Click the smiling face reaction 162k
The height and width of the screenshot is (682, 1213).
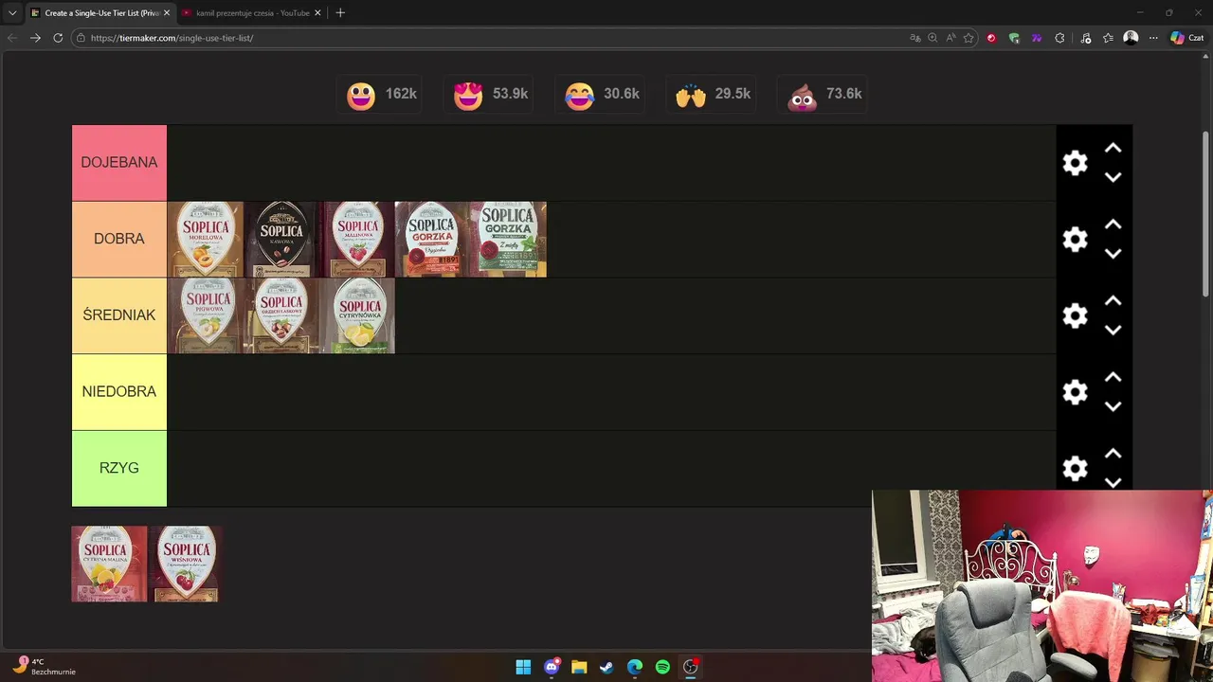coord(381,95)
